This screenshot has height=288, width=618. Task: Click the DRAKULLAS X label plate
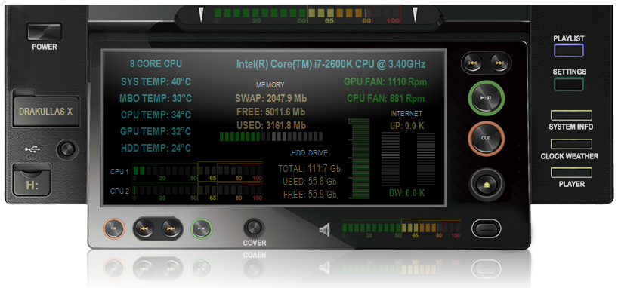click(46, 111)
